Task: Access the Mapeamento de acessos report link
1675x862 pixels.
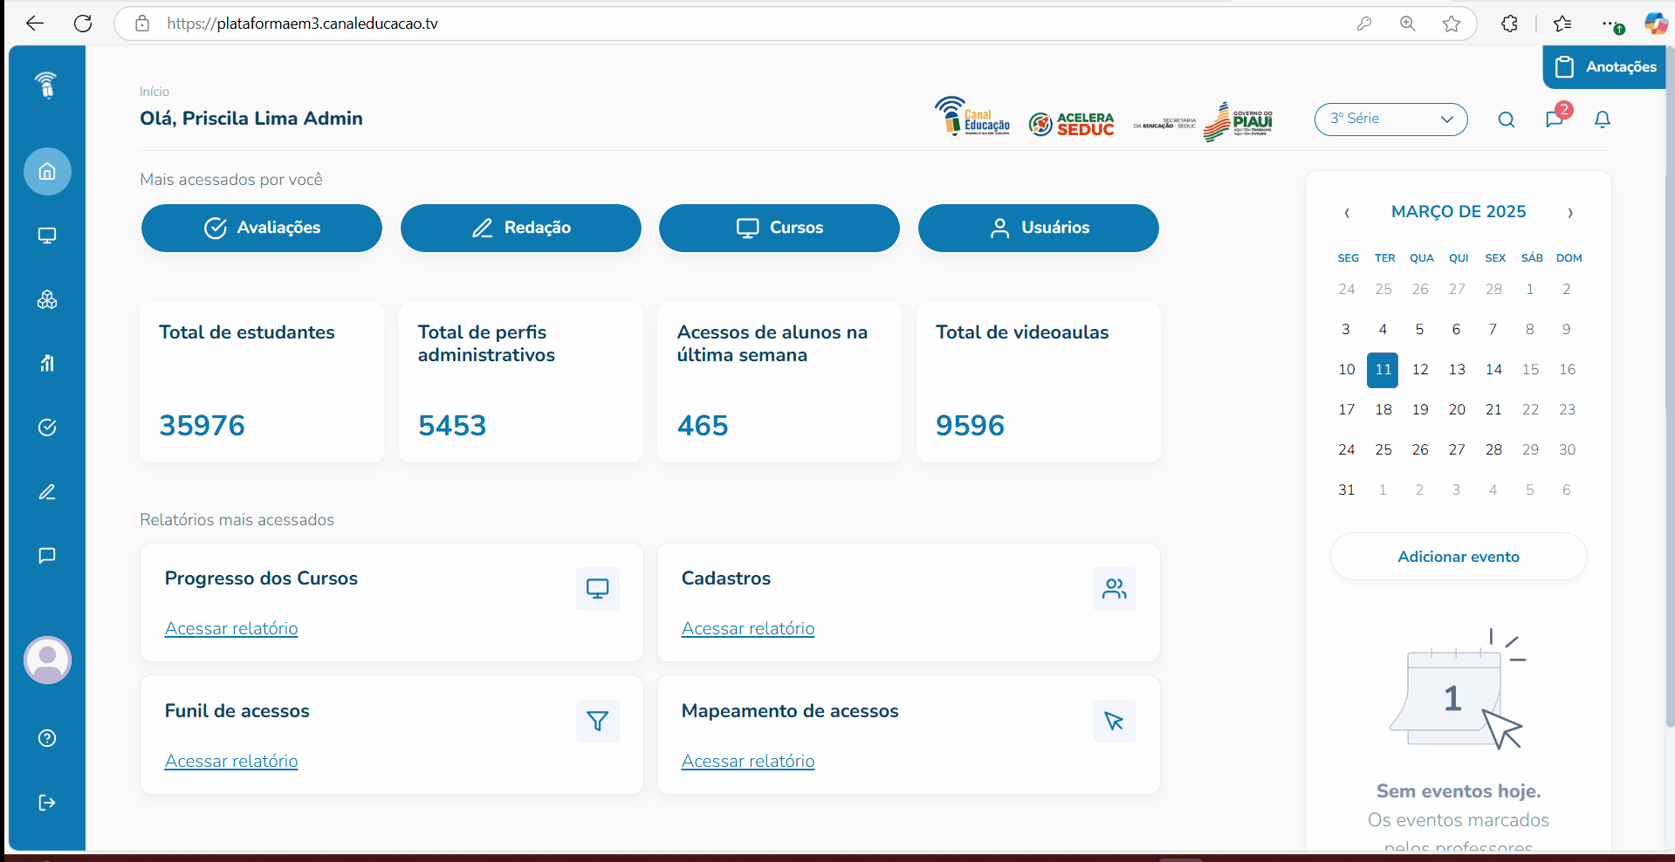Action: 748,761
